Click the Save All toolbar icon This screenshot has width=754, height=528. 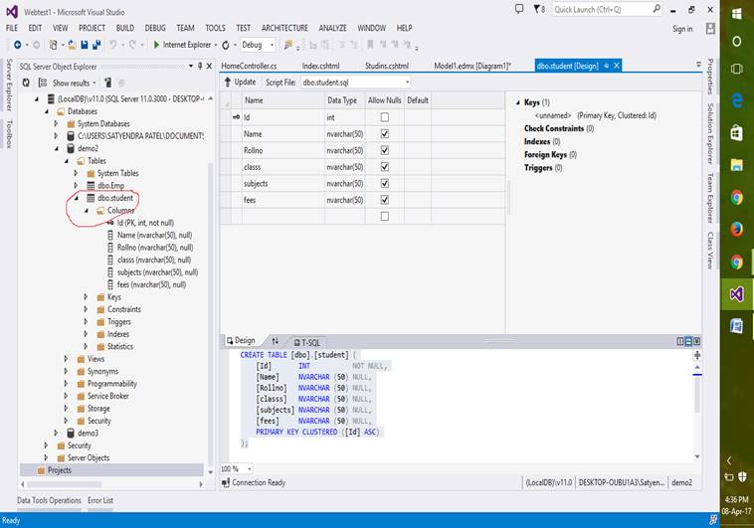tap(95, 45)
